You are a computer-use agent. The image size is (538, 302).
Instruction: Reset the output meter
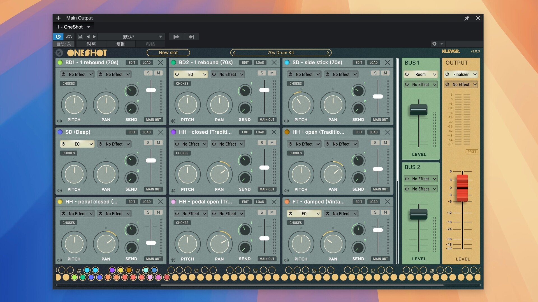[472, 152]
